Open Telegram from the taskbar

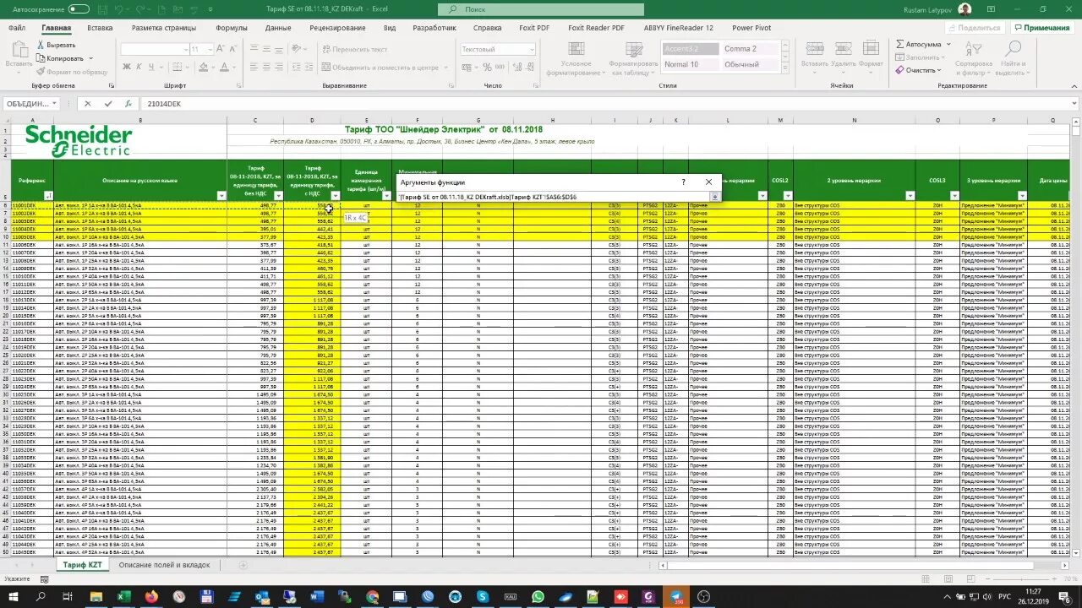(676, 597)
